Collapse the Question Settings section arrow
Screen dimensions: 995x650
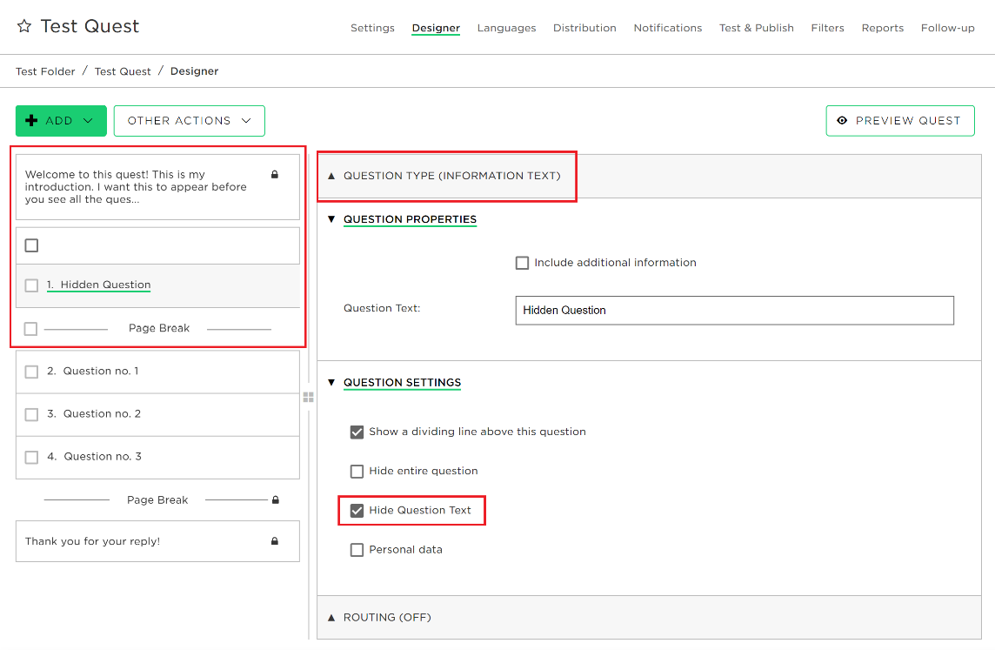(331, 382)
